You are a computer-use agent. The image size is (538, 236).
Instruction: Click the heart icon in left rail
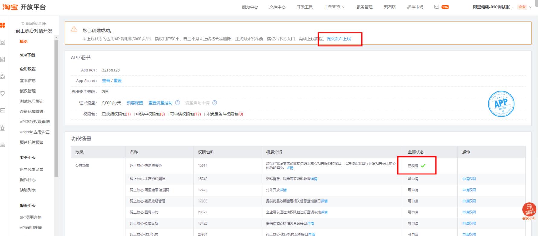pos(2,94)
